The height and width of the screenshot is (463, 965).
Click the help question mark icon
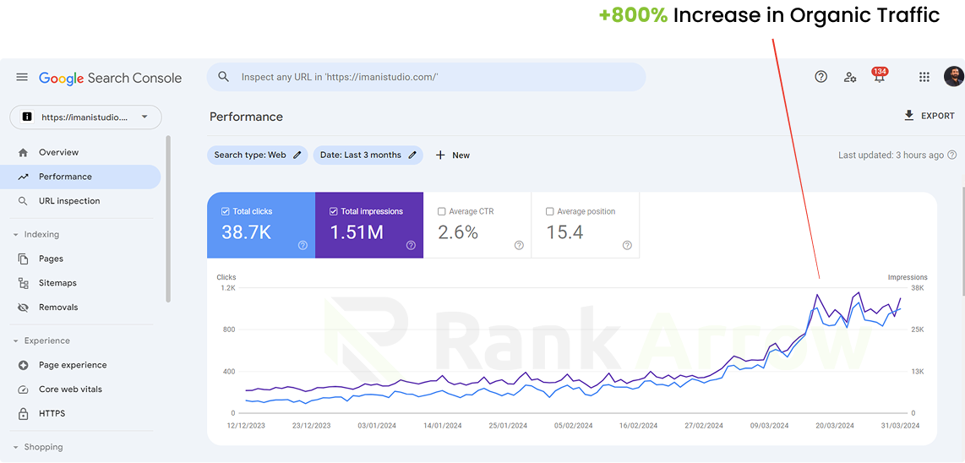pos(821,77)
